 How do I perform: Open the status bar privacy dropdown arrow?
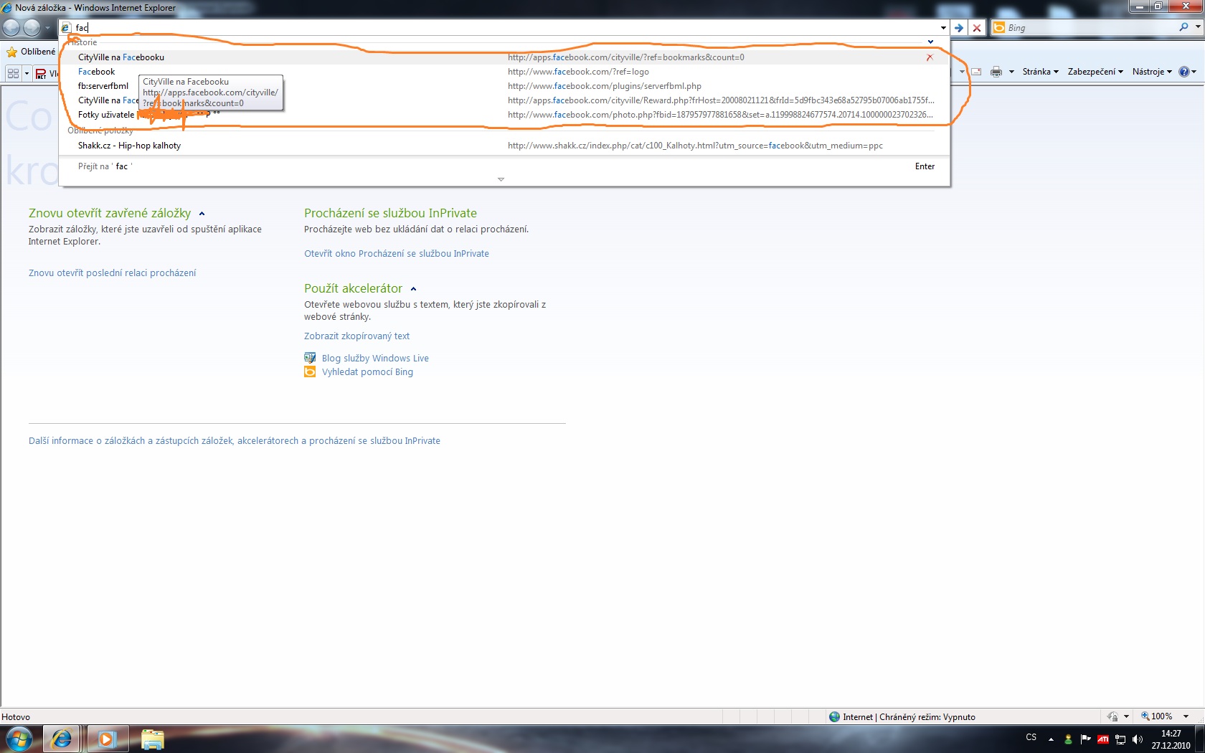click(1126, 716)
